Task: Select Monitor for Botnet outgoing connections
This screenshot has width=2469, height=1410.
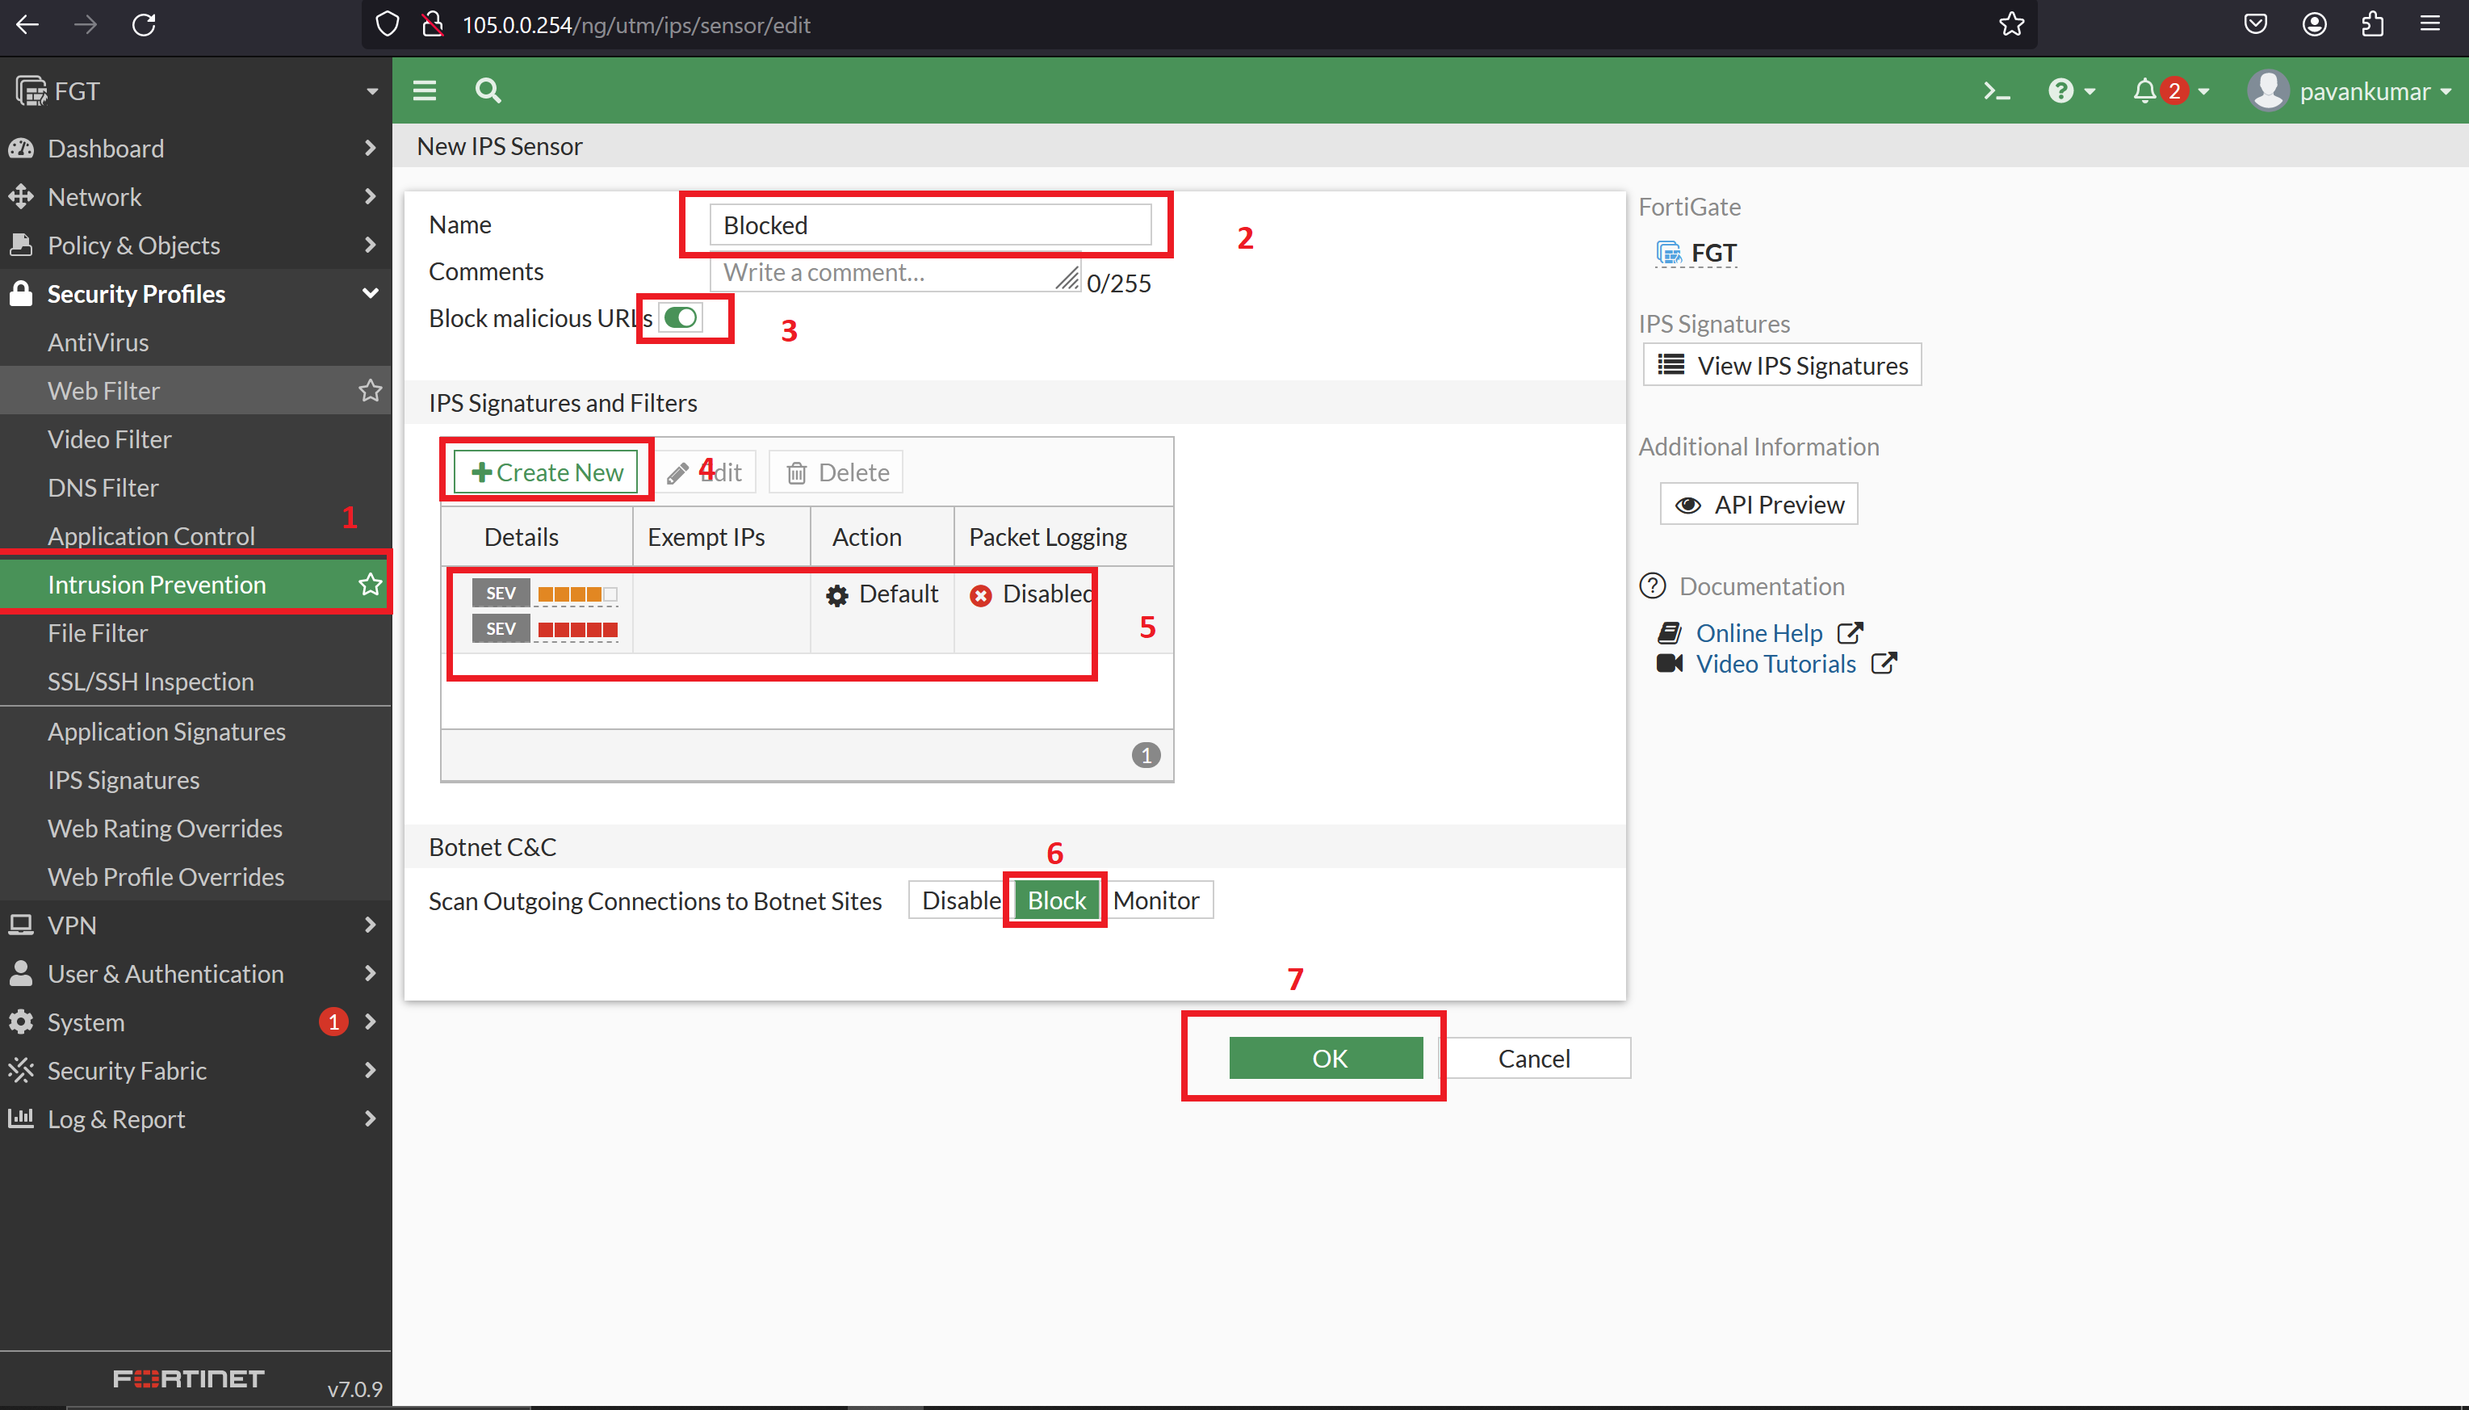Action: tap(1157, 900)
